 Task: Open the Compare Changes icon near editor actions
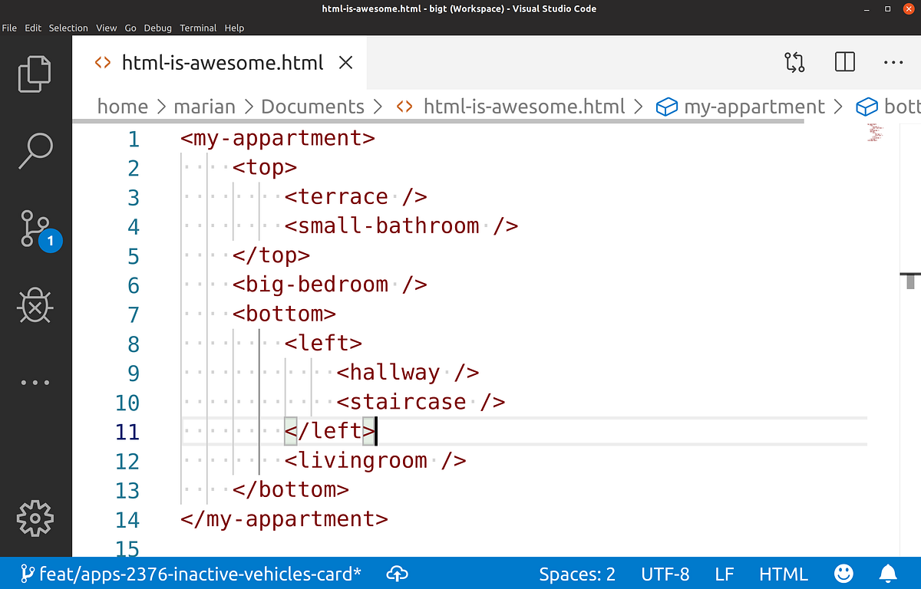point(794,62)
